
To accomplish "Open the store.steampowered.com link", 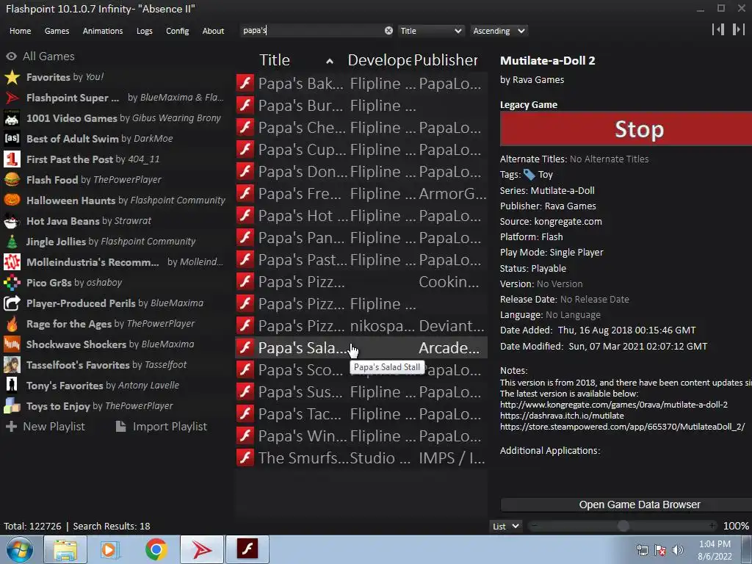I will 623,427.
